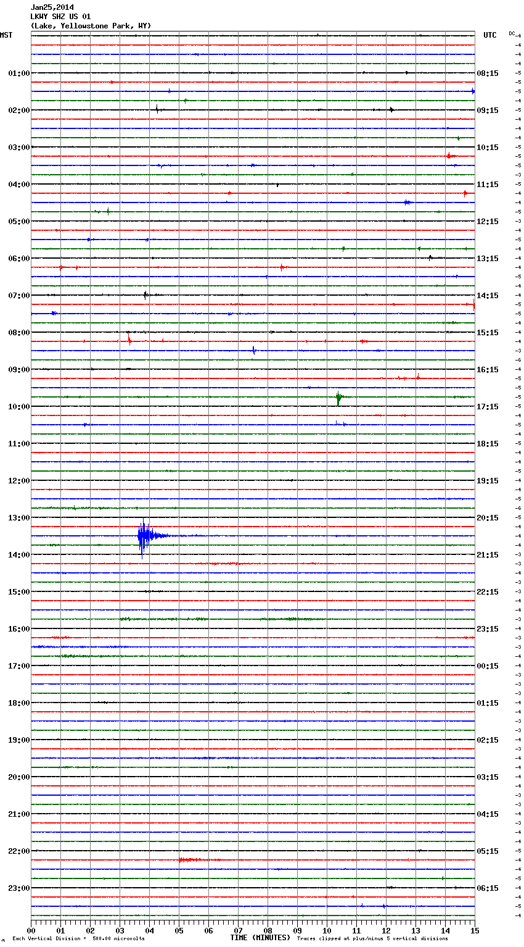Click the DC column header

tap(512, 33)
